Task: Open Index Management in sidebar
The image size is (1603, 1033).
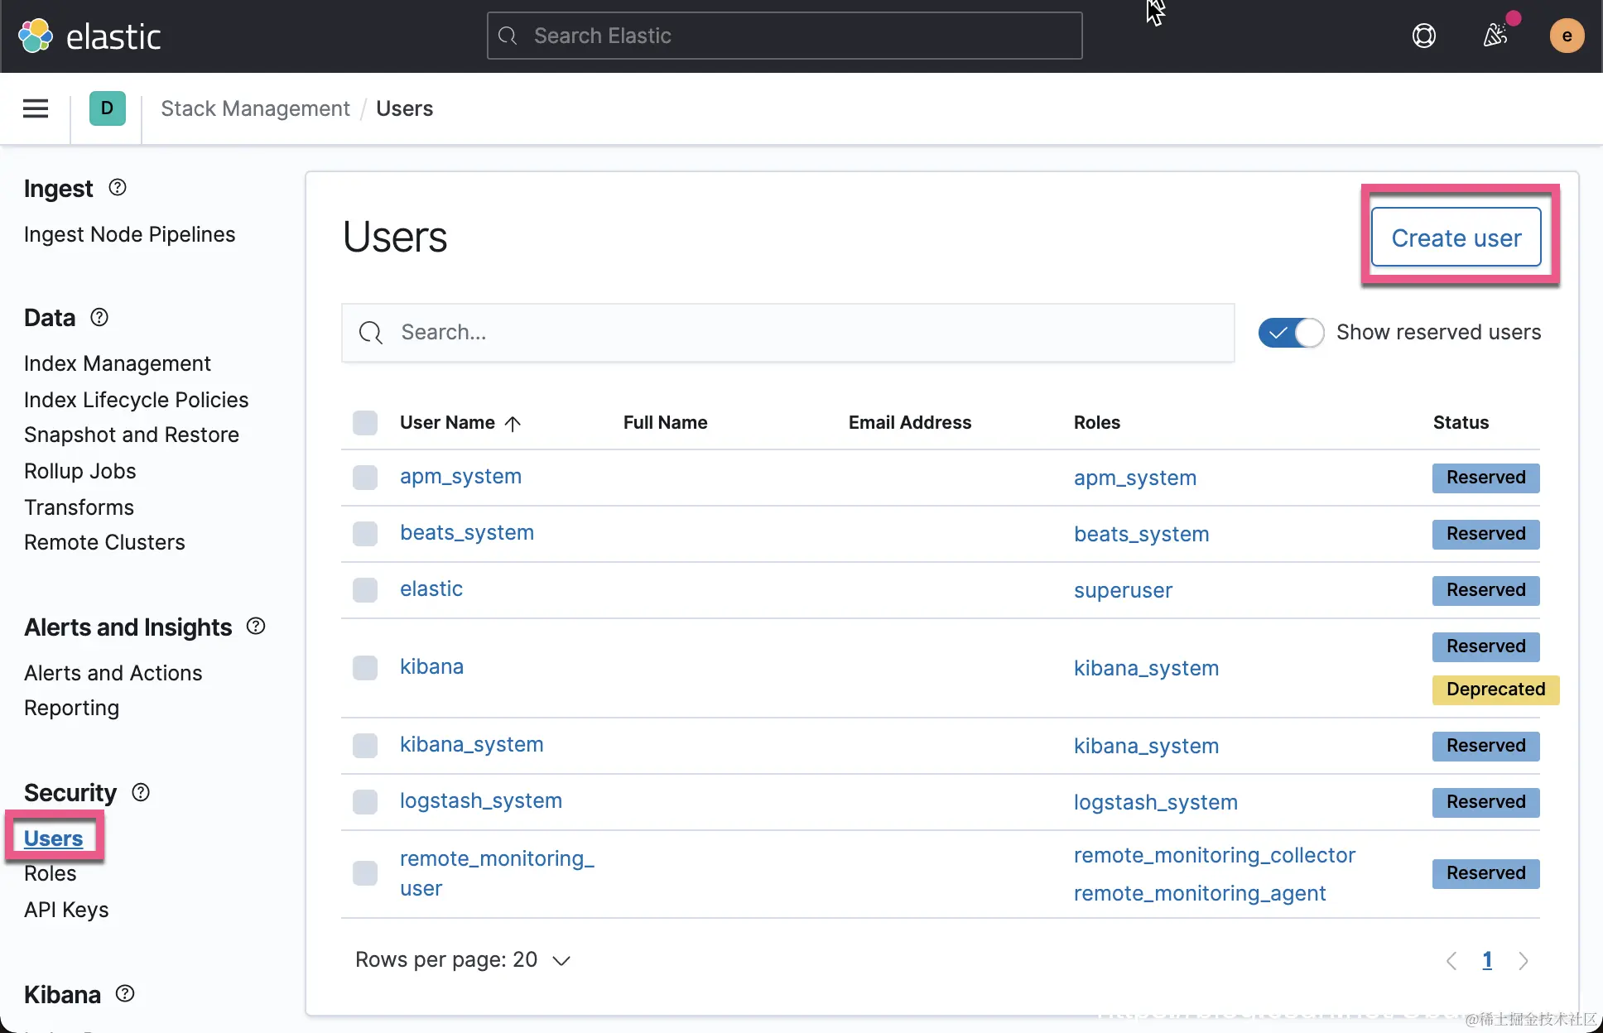Action: coord(118,363)
